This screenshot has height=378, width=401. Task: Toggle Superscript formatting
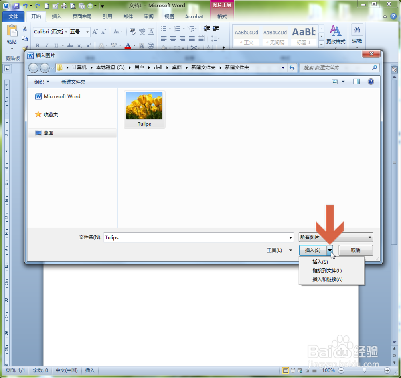point(89,46)
